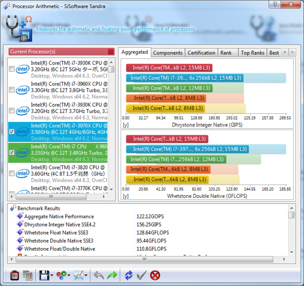
Task: Click the green forward arrow icon
Action: (112, 275)
